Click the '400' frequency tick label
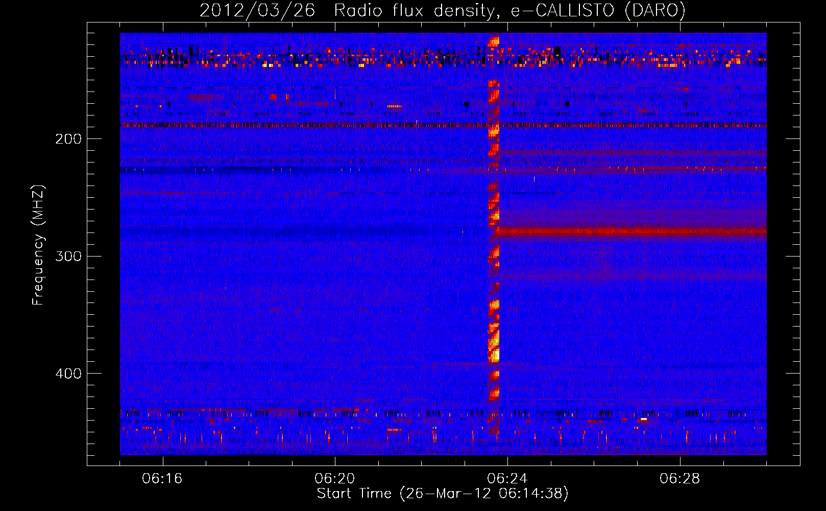This screenshot has width=826, height=511. [68, 374]
